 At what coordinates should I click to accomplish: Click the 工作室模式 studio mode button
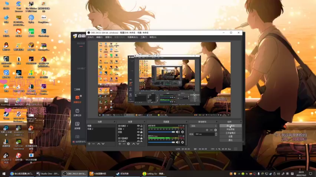230,133
